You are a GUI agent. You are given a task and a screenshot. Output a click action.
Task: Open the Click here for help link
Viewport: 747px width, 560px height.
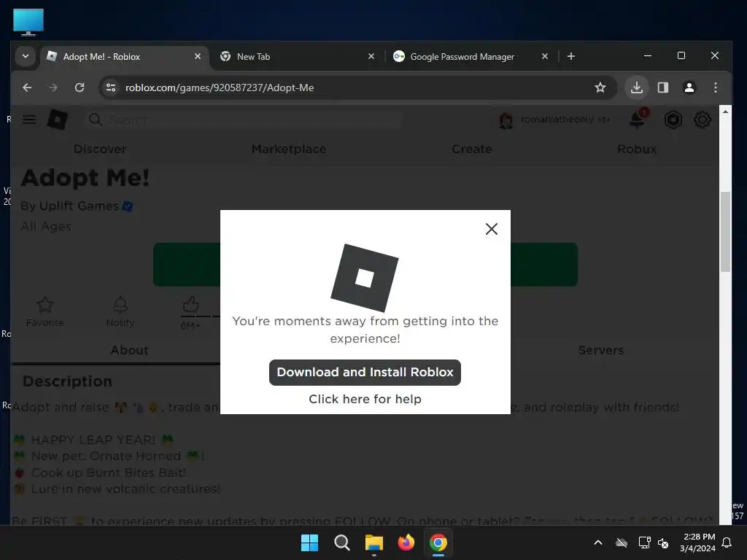tap(365, 399)
